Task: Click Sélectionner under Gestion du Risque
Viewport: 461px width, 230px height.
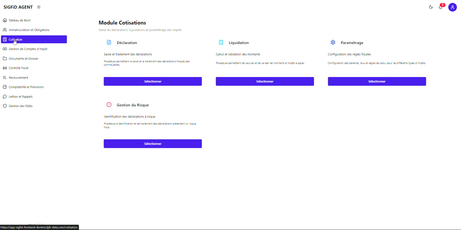Action: tap(153, 144)
